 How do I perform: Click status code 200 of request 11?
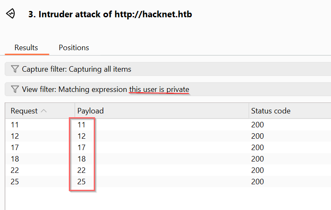pyautogui.click(x=258, y=125)
